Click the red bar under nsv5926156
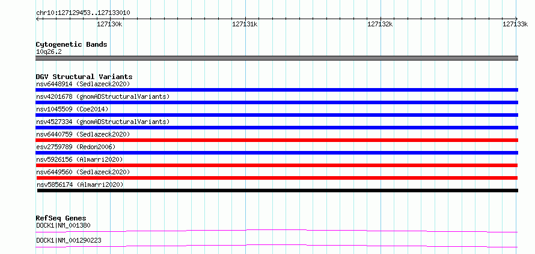Image resolution: width=535 pixels, height=254 pixels. pos(277,165)
